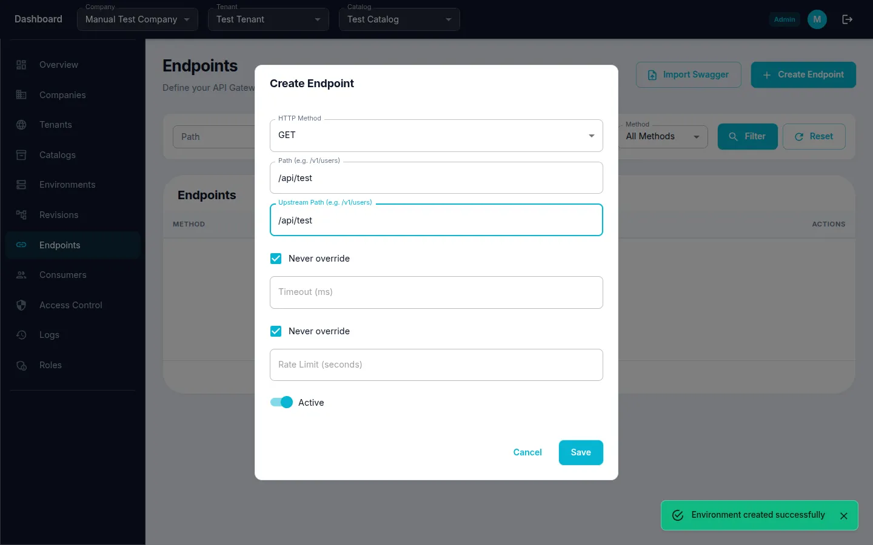The height and width of the screenshot is (545, 873).
Task: Expand the Tenant dropdown showing Test Tenant
Action: point(268,19)
